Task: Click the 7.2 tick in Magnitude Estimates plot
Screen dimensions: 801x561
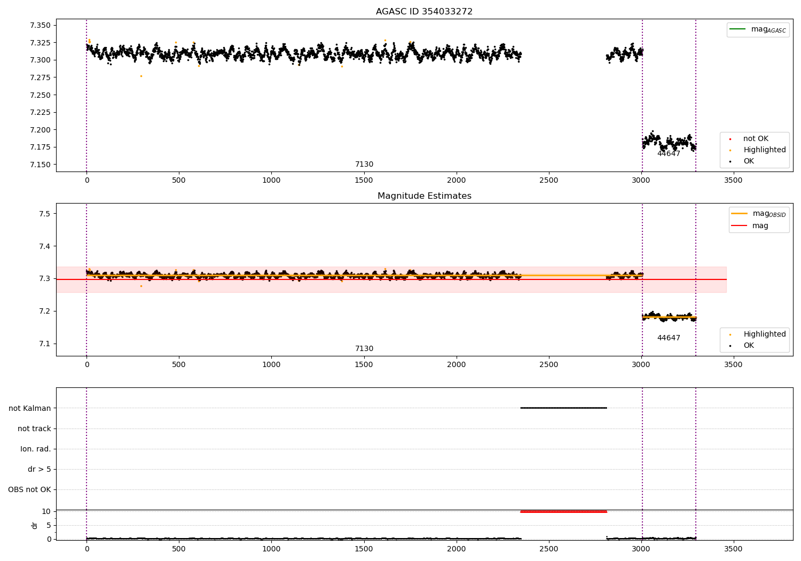Action: click(x=45, y=311)
